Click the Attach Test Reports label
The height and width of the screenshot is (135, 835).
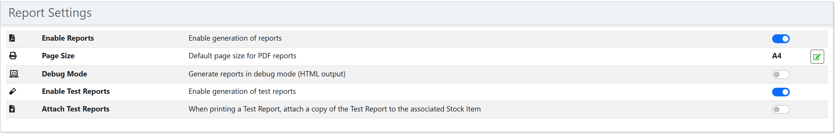75,109
